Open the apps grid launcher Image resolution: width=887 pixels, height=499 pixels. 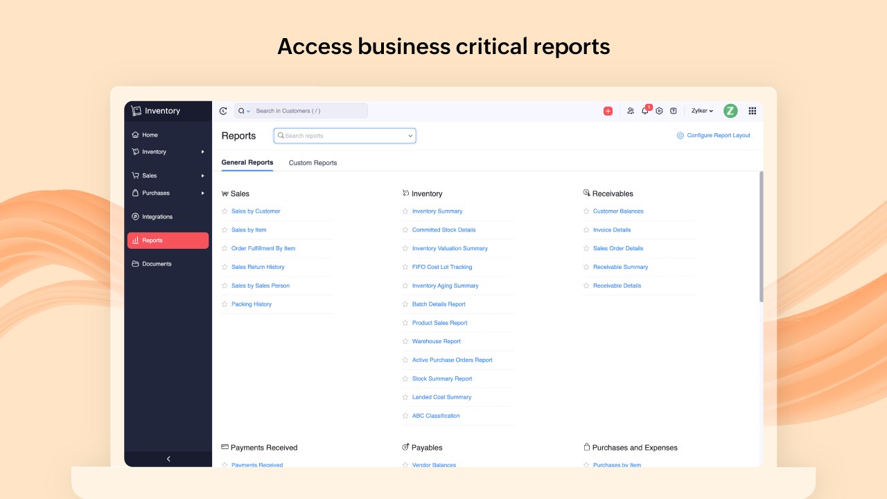point(753,111)
